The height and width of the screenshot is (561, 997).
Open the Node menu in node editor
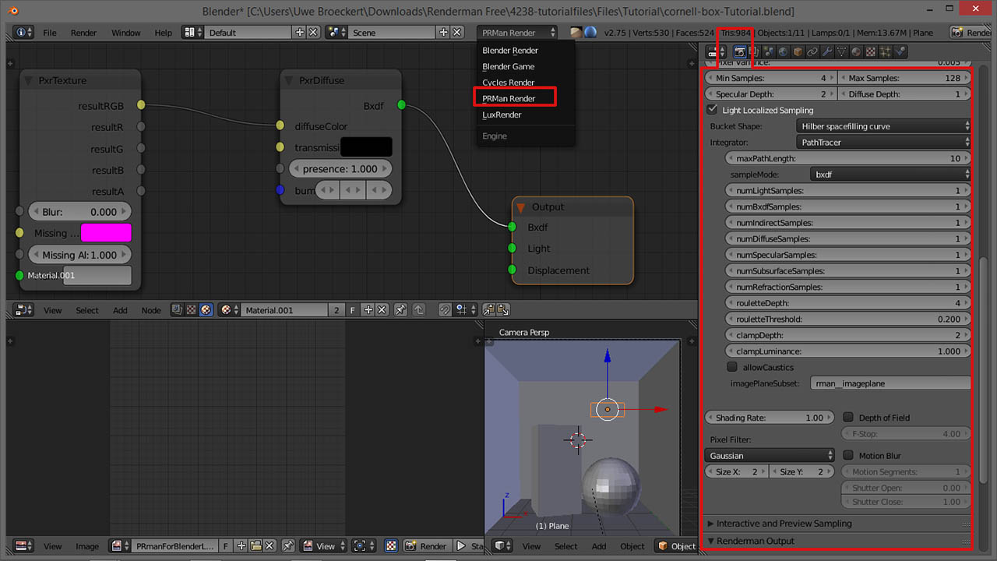151,310
